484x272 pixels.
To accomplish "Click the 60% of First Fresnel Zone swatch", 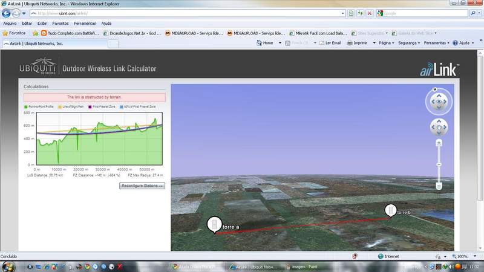I will [122, 107].
